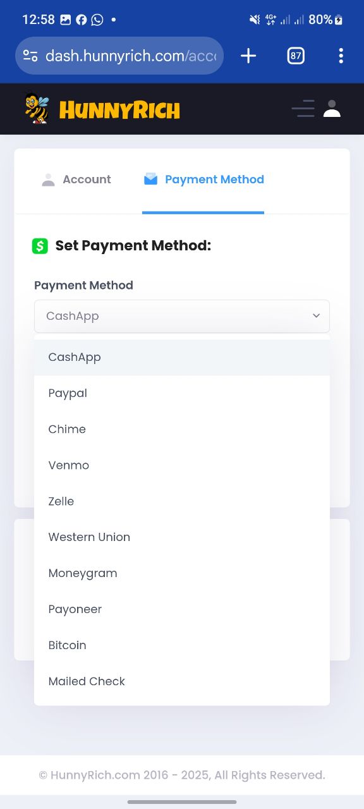Image resolution: width=364 pixels, height=809 pixels.
Task: Open the user profile icon
Action: click(332, 109)
